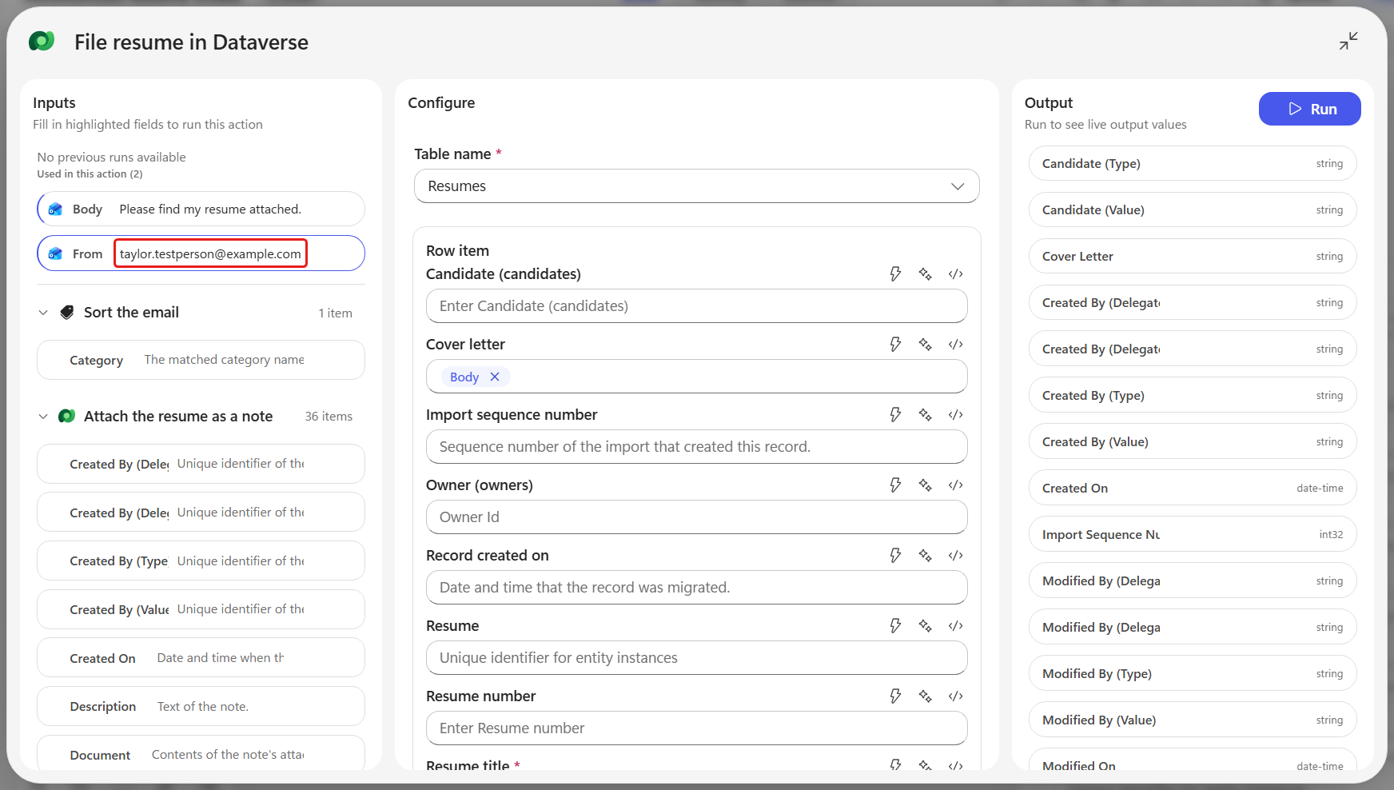The width and height of the screenshot is (1394, 790).
Task: Click the lightning bolt icon for Resume number
Action: tap(895, 696)
